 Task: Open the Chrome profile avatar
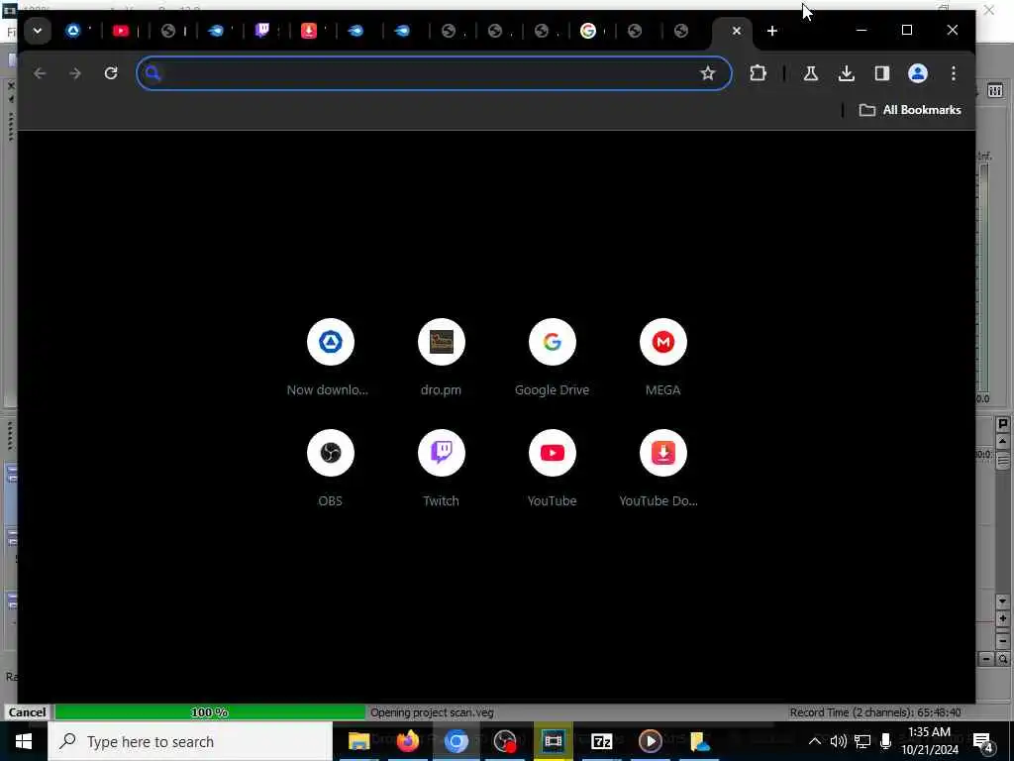click(918, 73)
